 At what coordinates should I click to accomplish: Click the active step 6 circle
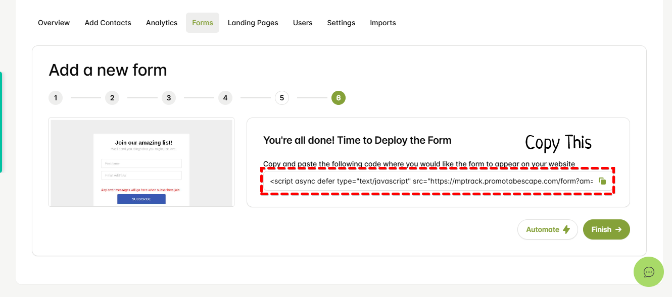[x=339, y=98]
